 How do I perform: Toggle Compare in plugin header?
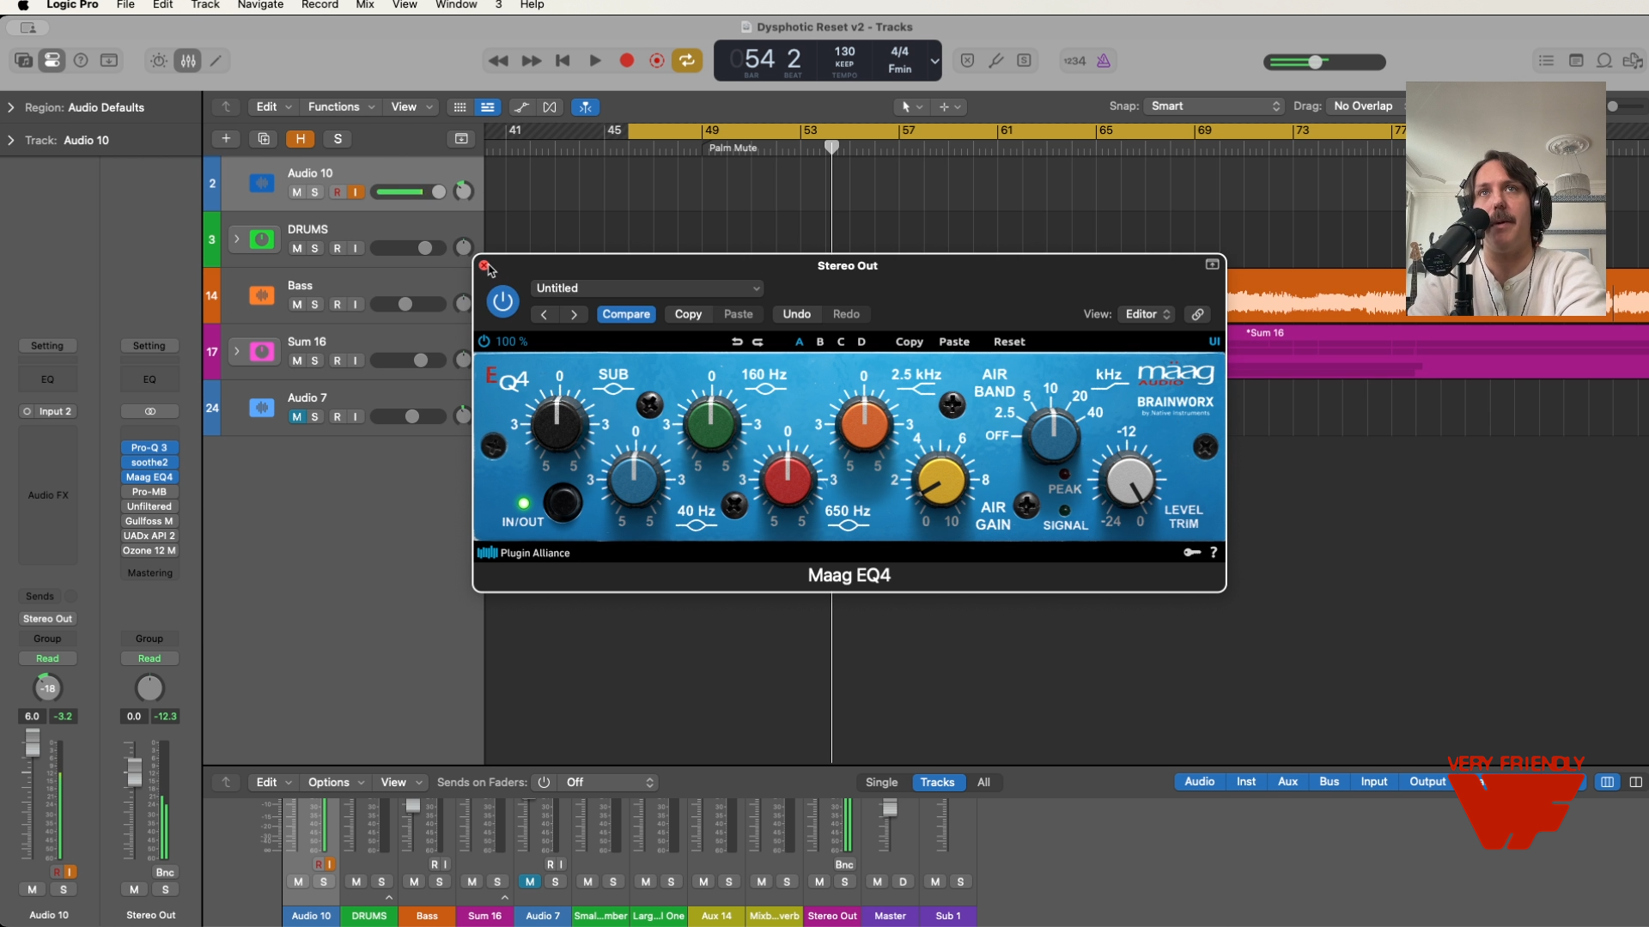click(626, 314)
